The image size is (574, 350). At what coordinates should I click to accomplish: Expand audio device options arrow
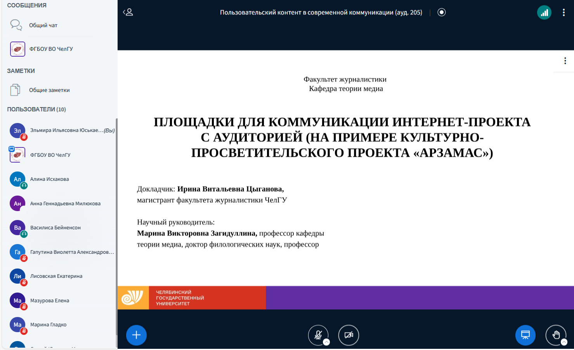(327, 342)
